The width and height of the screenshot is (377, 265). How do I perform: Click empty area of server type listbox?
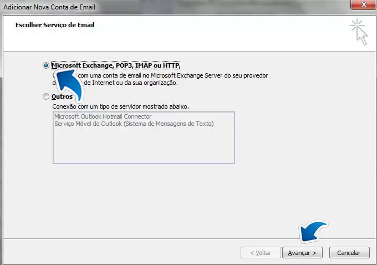coord(144,145)
